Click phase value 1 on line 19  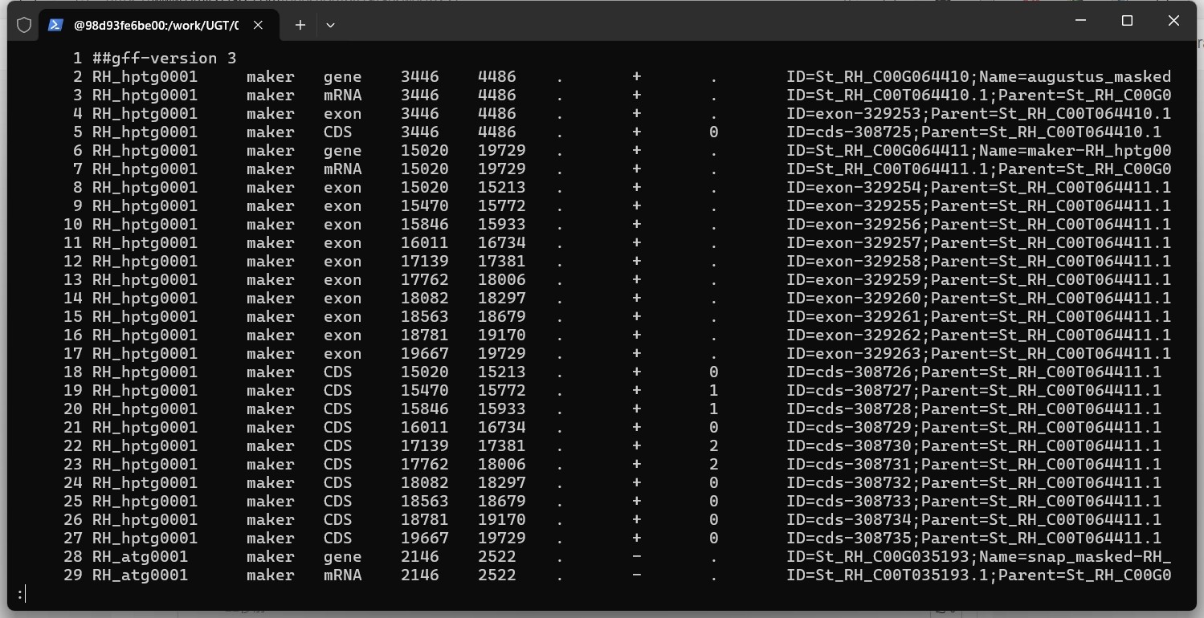pyautogui.click(x=714, y=390)
